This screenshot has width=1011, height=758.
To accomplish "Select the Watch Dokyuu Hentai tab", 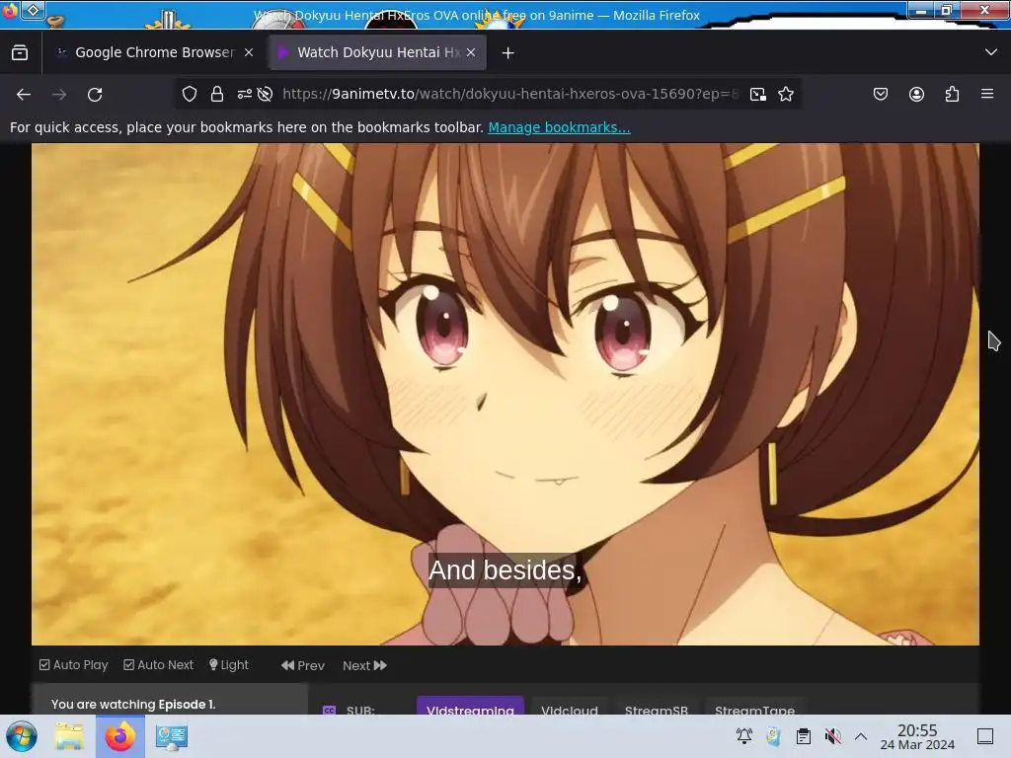I will [x=378, y=52].
